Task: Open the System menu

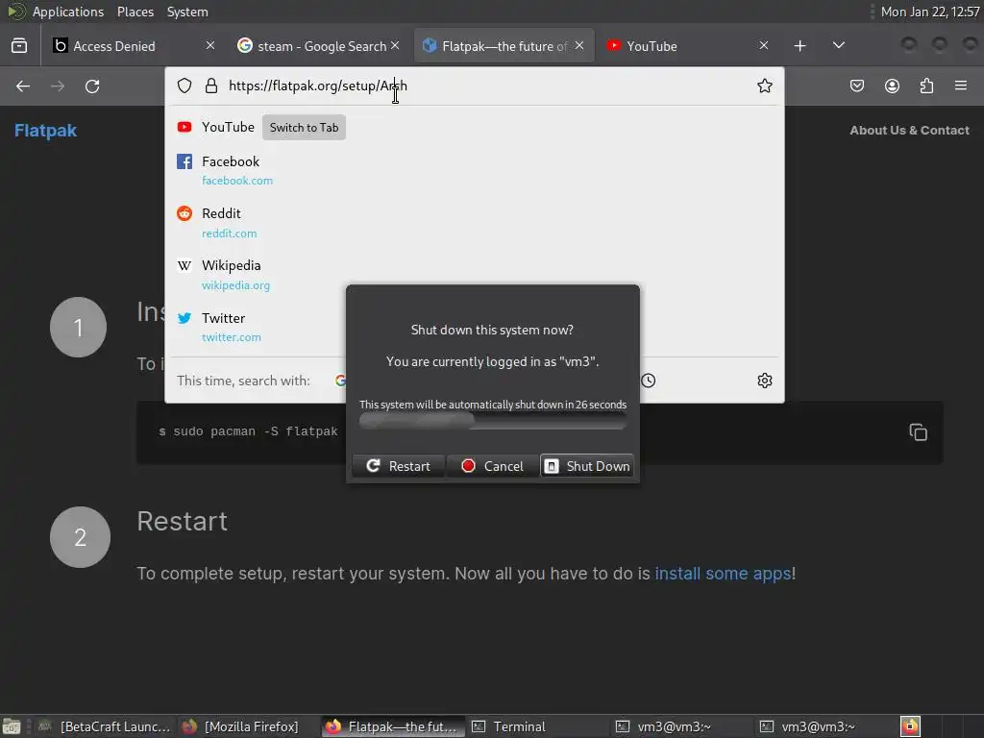Action: click(x=187, y=12)
